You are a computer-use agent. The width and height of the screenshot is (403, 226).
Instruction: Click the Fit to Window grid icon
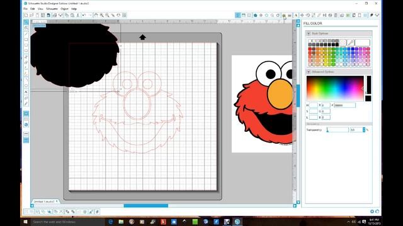[124, 15]
